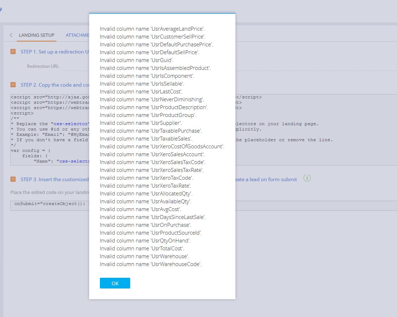
Task: Select 'UsrAvgCost' error line
Action: tap(141, 209)
